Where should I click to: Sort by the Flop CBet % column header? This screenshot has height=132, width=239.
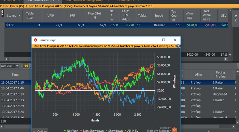(x=97, y=16)
